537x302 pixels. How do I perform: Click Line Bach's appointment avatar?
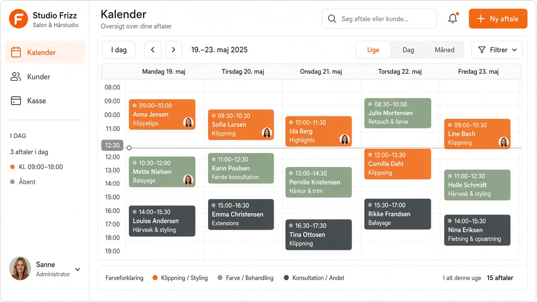503,142
